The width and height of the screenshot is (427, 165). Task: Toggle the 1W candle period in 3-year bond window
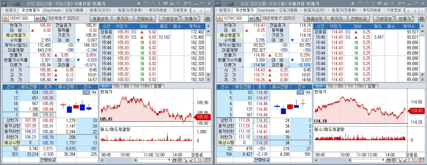coord(86,92)
